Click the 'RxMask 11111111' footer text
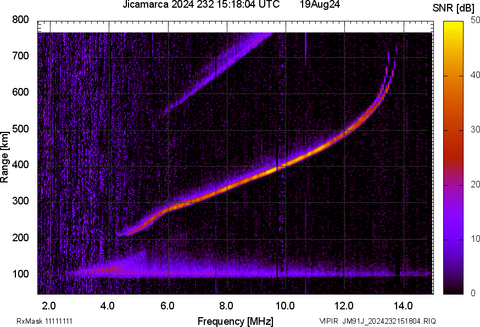 44,321
